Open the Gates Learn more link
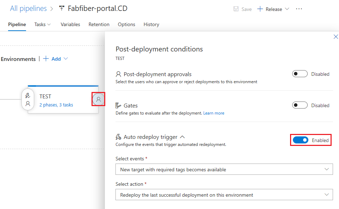Image resolution: width=339 pixels, height=209 pixels. click(x=214, y=113)
